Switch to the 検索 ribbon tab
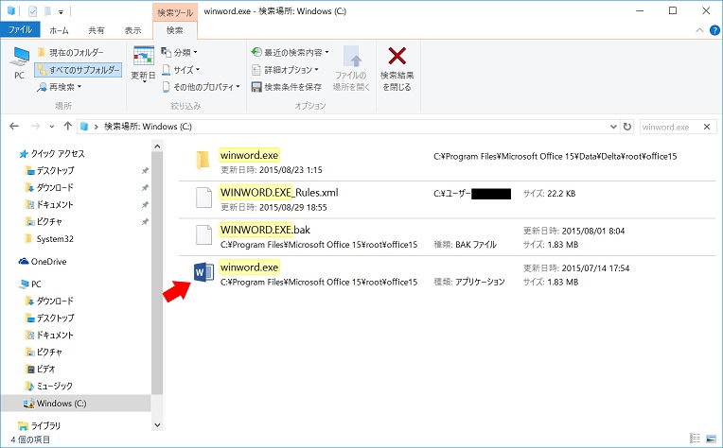This screenshot has width=723, height=448. point(175,30)
